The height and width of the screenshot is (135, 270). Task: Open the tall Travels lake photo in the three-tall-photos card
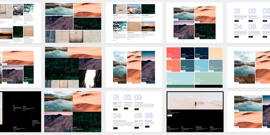[x=120, y=67]
